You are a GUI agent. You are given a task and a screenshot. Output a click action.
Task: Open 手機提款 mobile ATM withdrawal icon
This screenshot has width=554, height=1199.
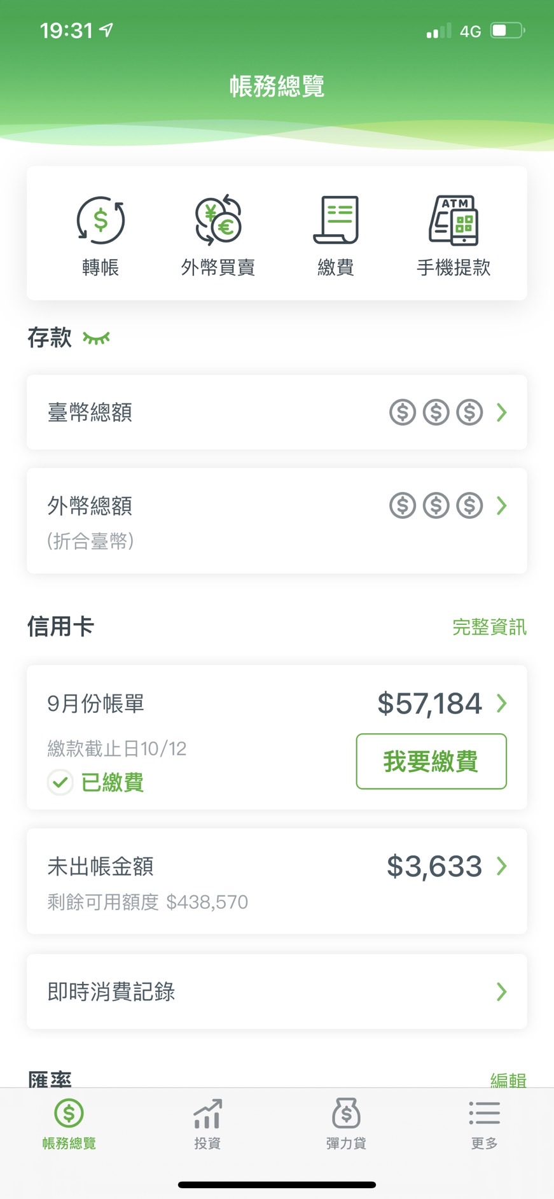454,220
